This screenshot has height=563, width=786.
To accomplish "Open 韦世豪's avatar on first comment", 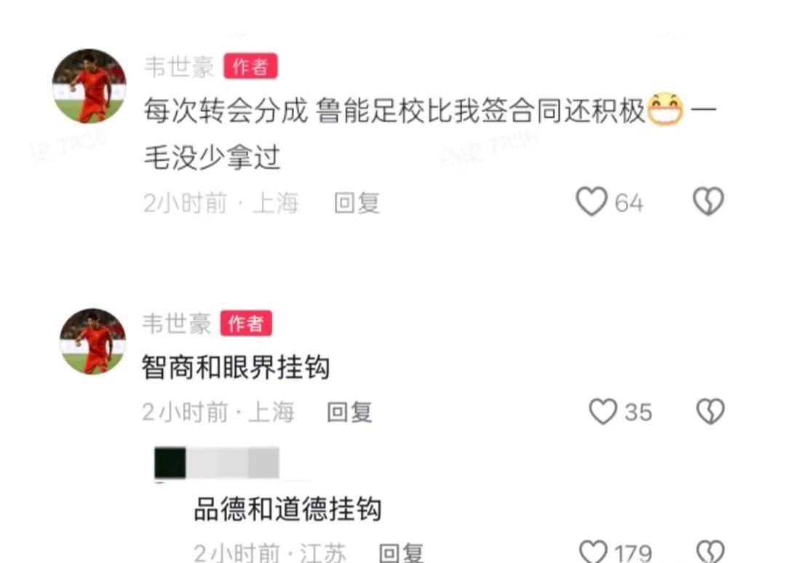I will coord(90,86).
